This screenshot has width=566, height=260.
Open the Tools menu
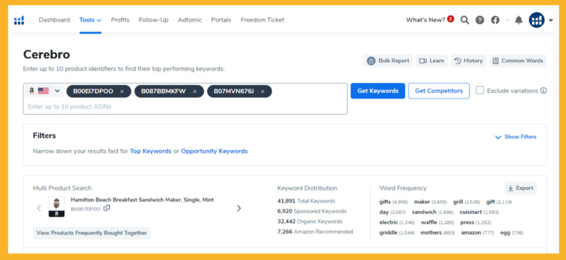[90, 20]
